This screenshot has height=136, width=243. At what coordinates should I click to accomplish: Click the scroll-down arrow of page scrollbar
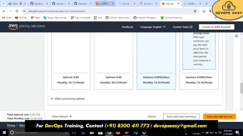[x=241, y=109]
